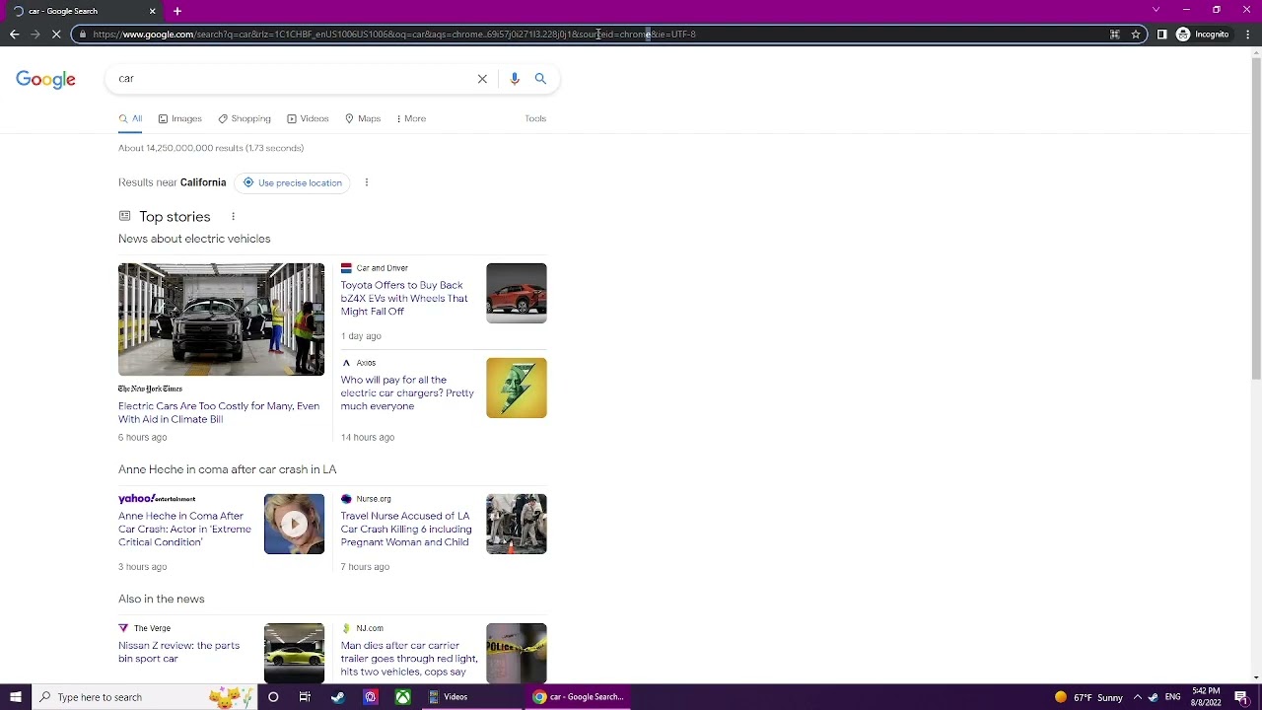This screenshot has width=1262, height=710.
Task: Click the forward navigation arrow
Action: pyautogui.click(x=35, y=35)
